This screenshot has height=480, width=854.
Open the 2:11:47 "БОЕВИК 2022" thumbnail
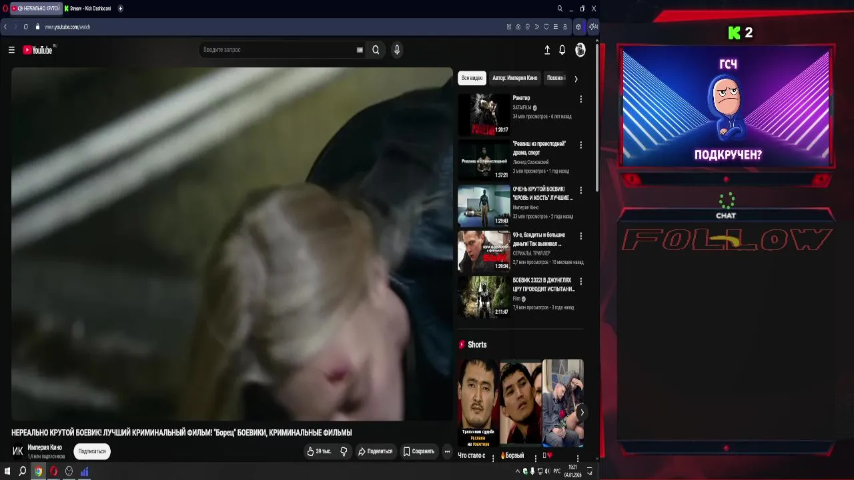(x=484, y=297)
